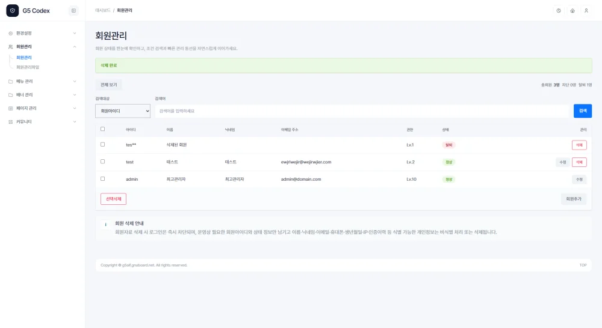Expand the 메뉴 관리 chevron

pyautogui.click(x=75, y=82)
